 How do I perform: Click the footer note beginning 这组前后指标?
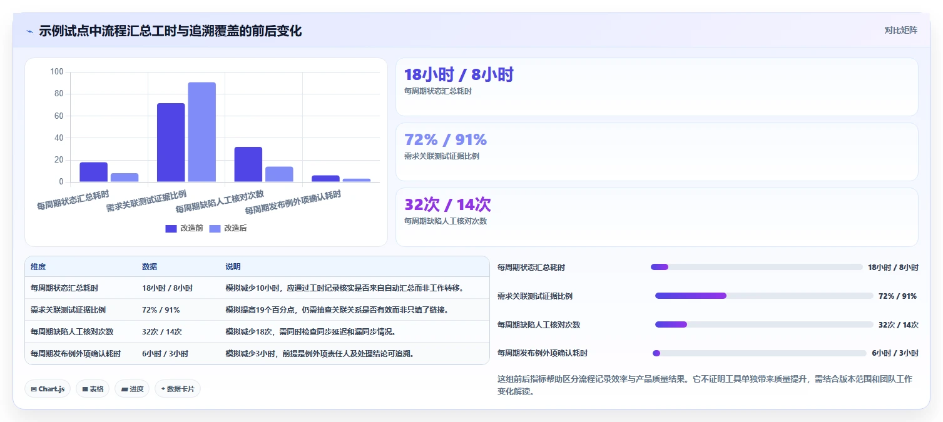tap(705, 386)
